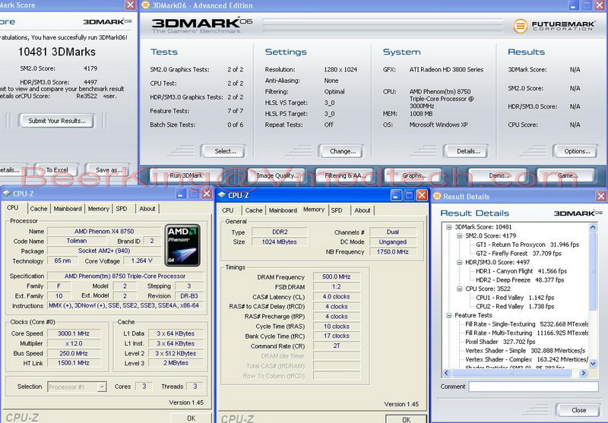Close the Result Details dialog via Close button

point(578,410)
